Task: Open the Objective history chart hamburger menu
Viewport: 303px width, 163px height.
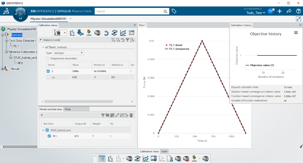Action: [x=296, y=33]
